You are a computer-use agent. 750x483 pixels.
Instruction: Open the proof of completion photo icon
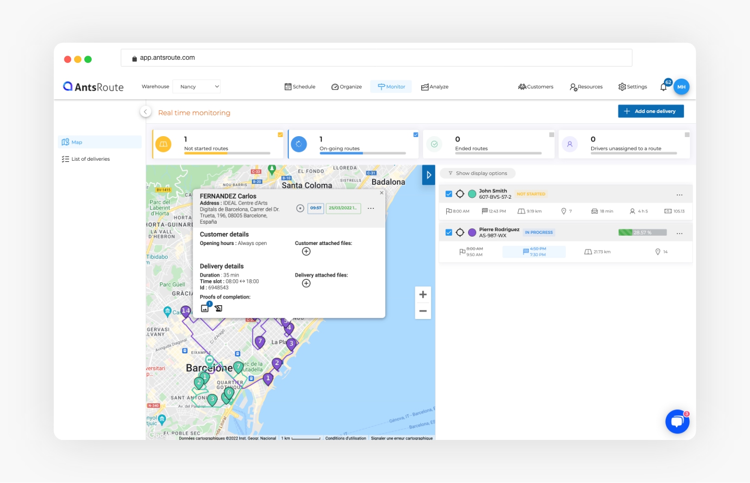click(x=205, y=308)
